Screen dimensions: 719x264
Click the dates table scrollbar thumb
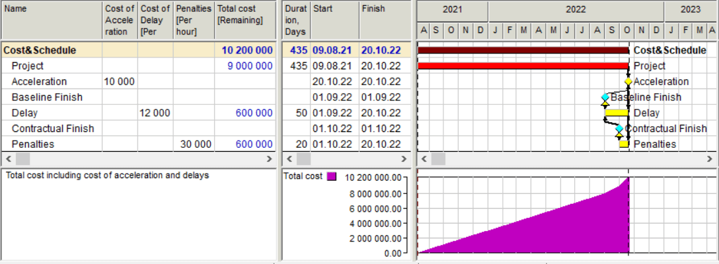tap(303, 159)
